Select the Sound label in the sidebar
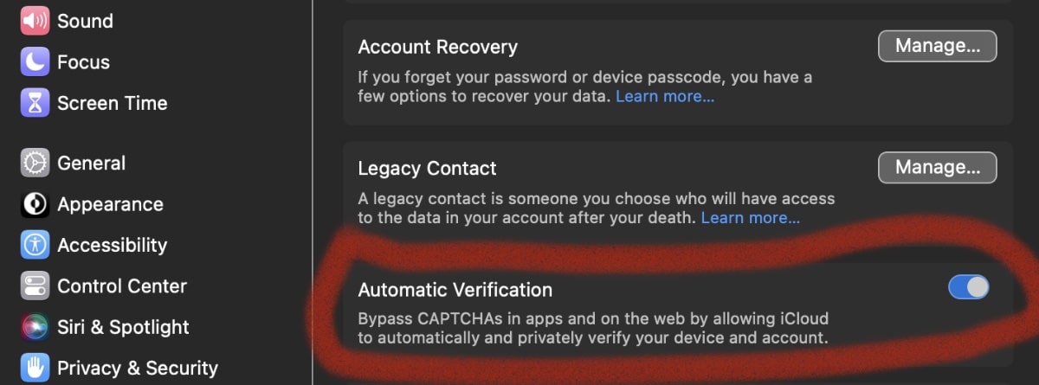Viewport: 1039px width, 385px height. [x=85, y=21]
